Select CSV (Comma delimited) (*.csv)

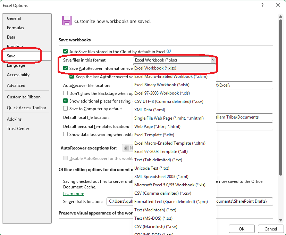(175, 193)
